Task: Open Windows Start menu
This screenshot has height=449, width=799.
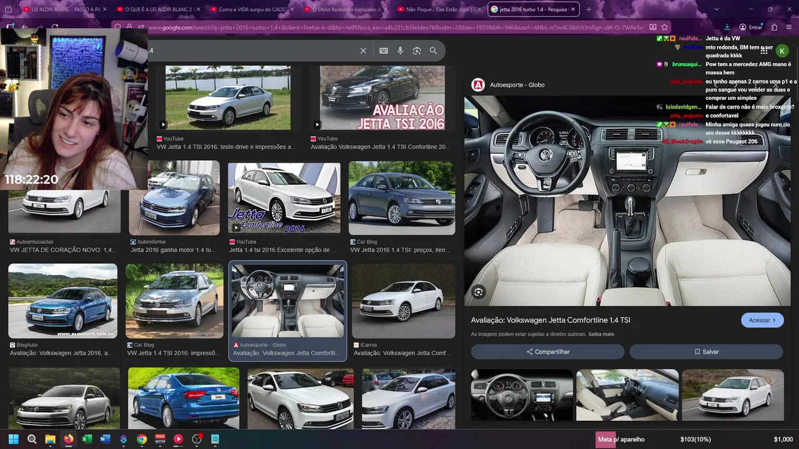Action: 13,439
